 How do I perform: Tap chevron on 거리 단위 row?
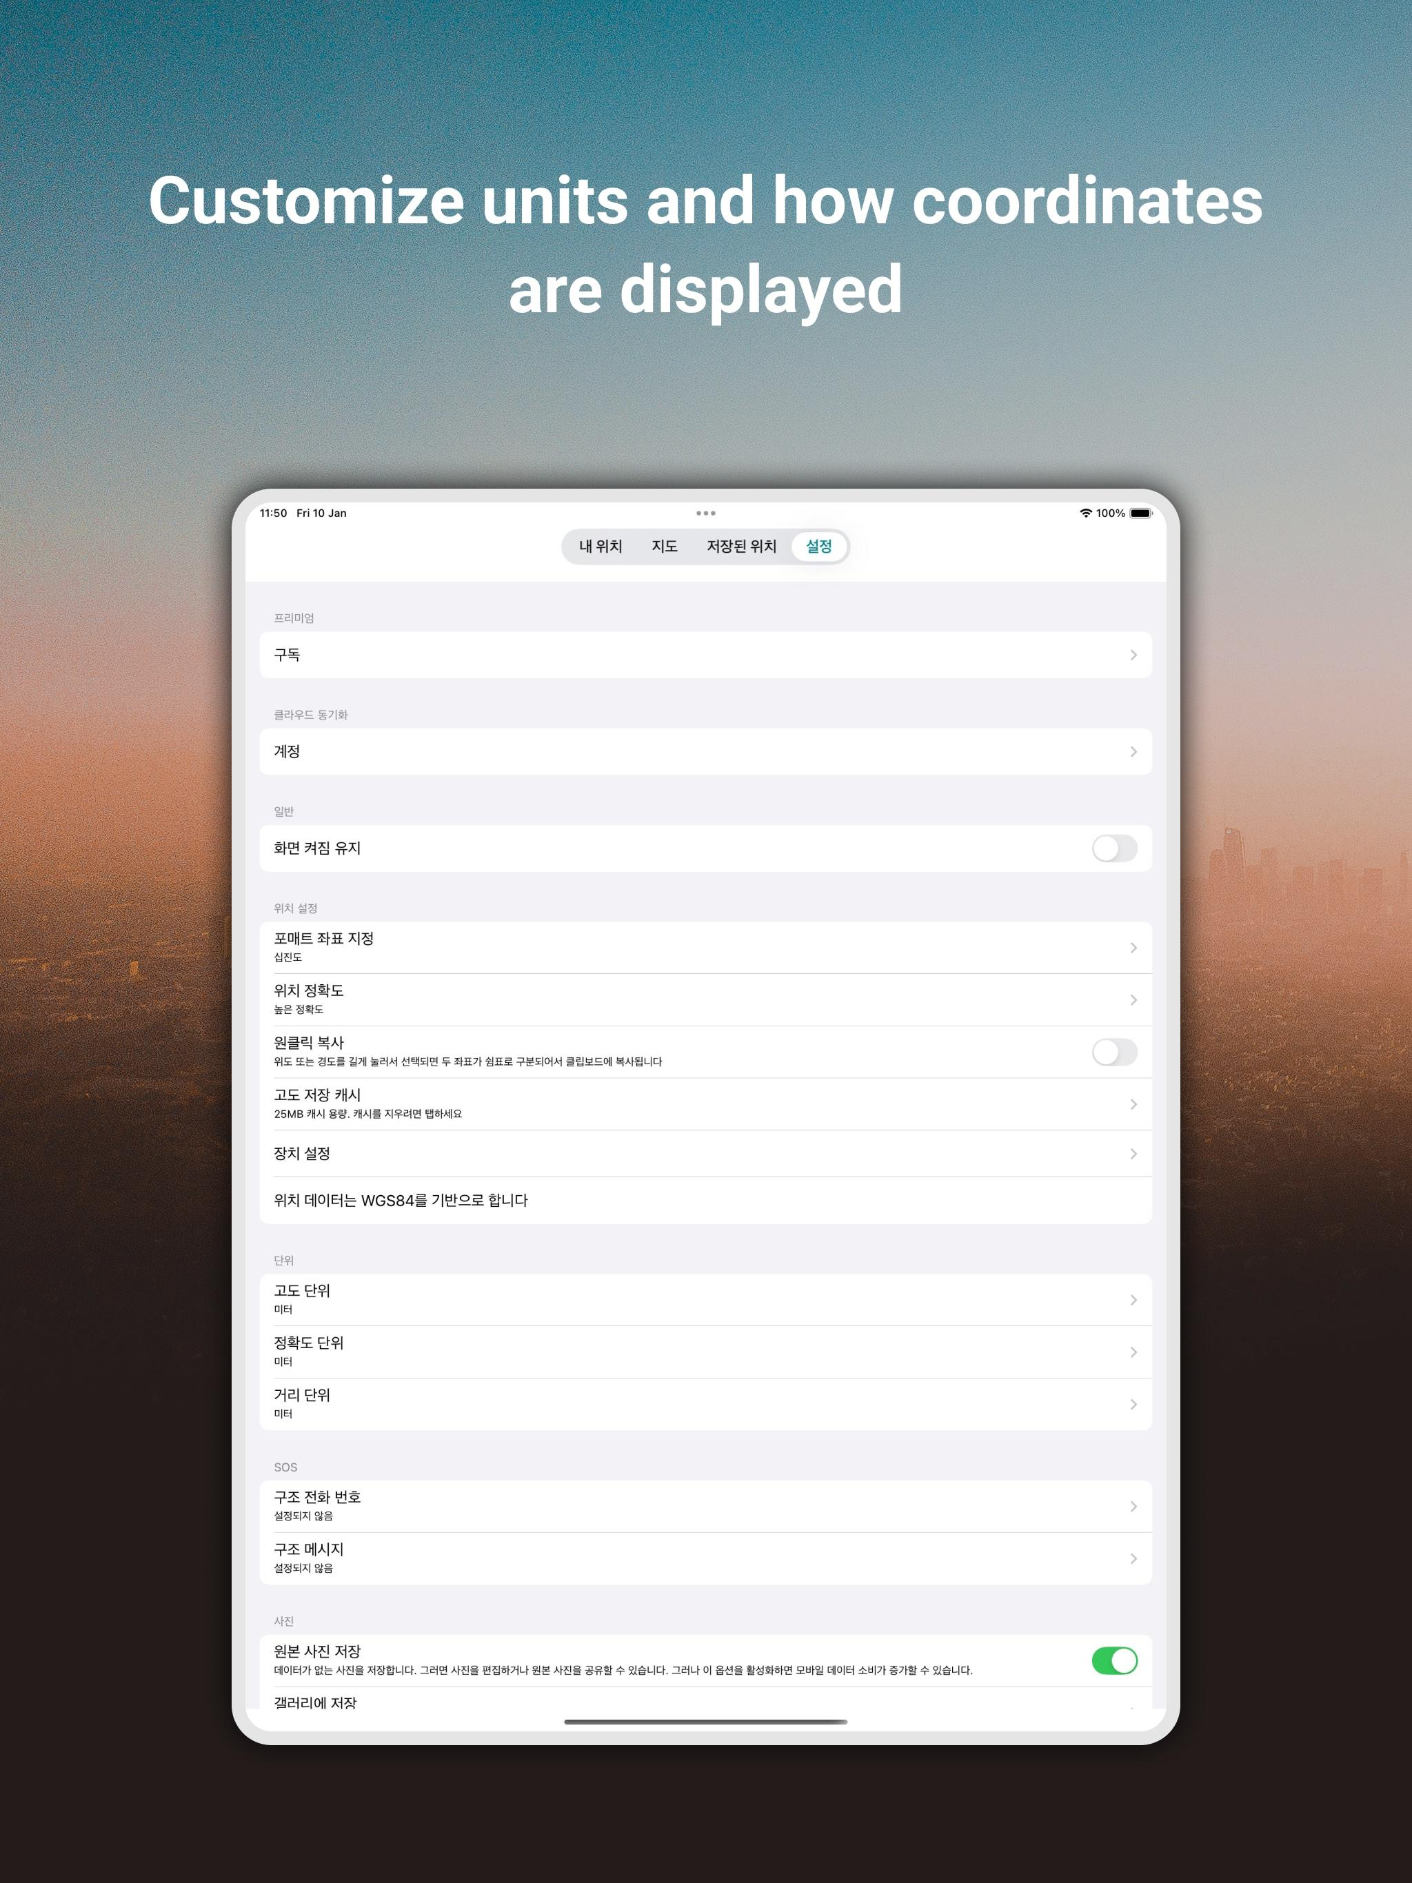pyautogui.click(x=1133, y=1404)
